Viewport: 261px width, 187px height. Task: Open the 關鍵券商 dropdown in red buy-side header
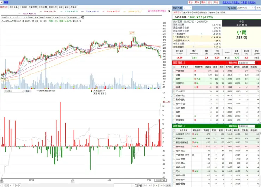(x=247, y=62)
